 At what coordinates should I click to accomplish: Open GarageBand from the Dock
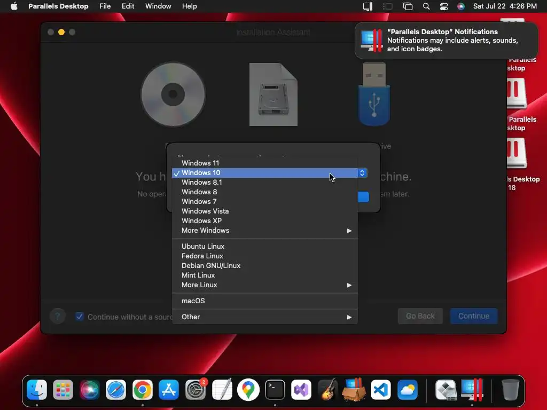328,389
